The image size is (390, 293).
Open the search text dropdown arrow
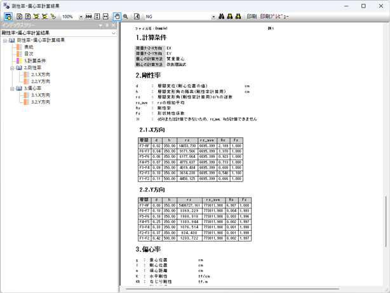pyautogui.click(x=213, y=17)
